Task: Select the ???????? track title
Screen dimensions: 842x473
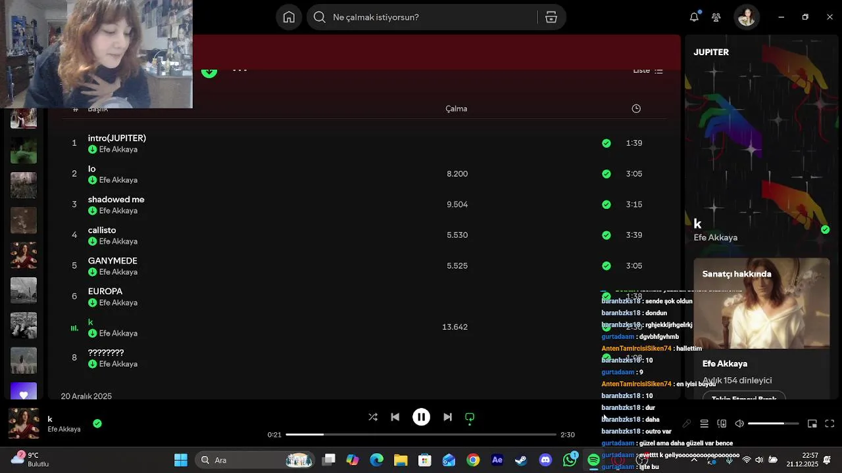Action: (106, 353)
